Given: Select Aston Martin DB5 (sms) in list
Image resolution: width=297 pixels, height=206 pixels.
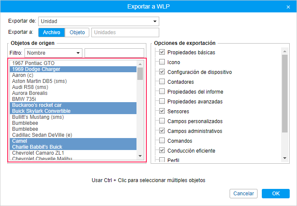Looking at the screenshot, I should (39, 81).
